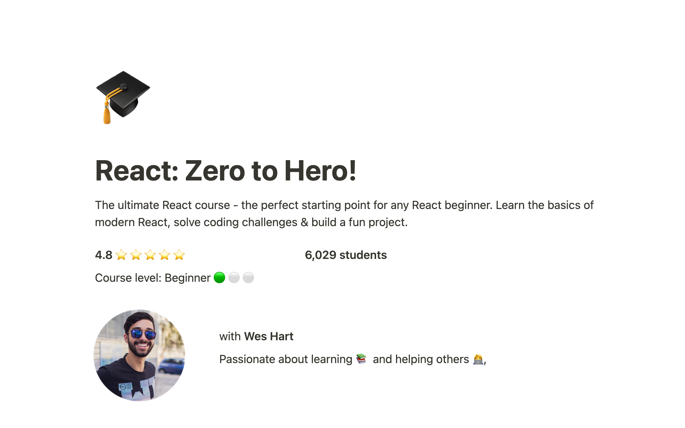
Task: Click the Wes Hart instructor link
Action: coord(269,335)
